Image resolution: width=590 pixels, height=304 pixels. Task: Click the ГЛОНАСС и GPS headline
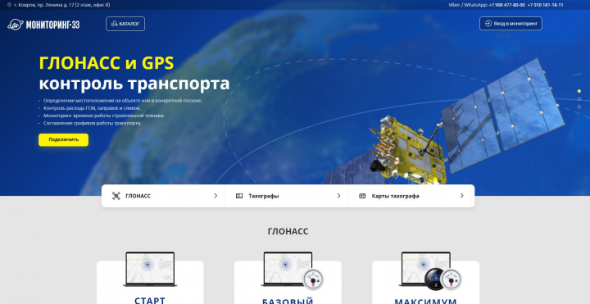click(107, 63)
